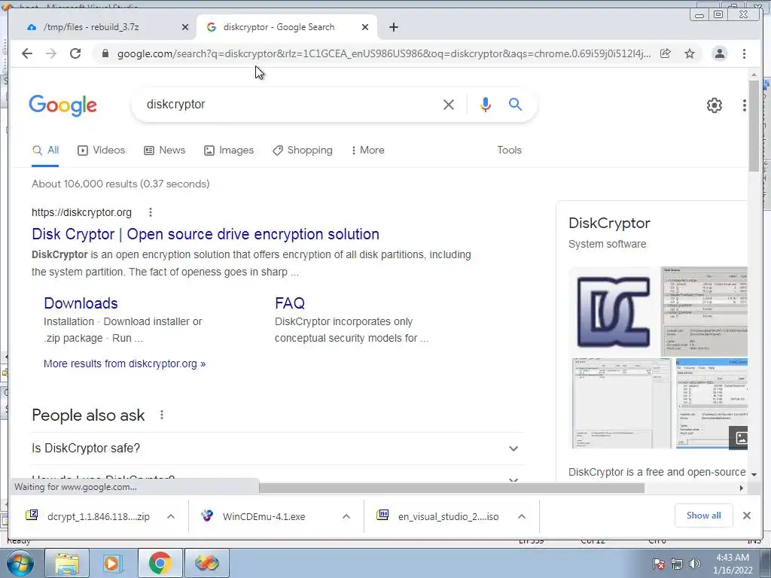This screenshot has height=578, width=771.
Task: Open the Windows Start menu orb
Action: pos(20,563)
